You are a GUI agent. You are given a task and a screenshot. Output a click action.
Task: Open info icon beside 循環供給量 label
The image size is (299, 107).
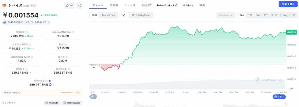tap(46, 81)
